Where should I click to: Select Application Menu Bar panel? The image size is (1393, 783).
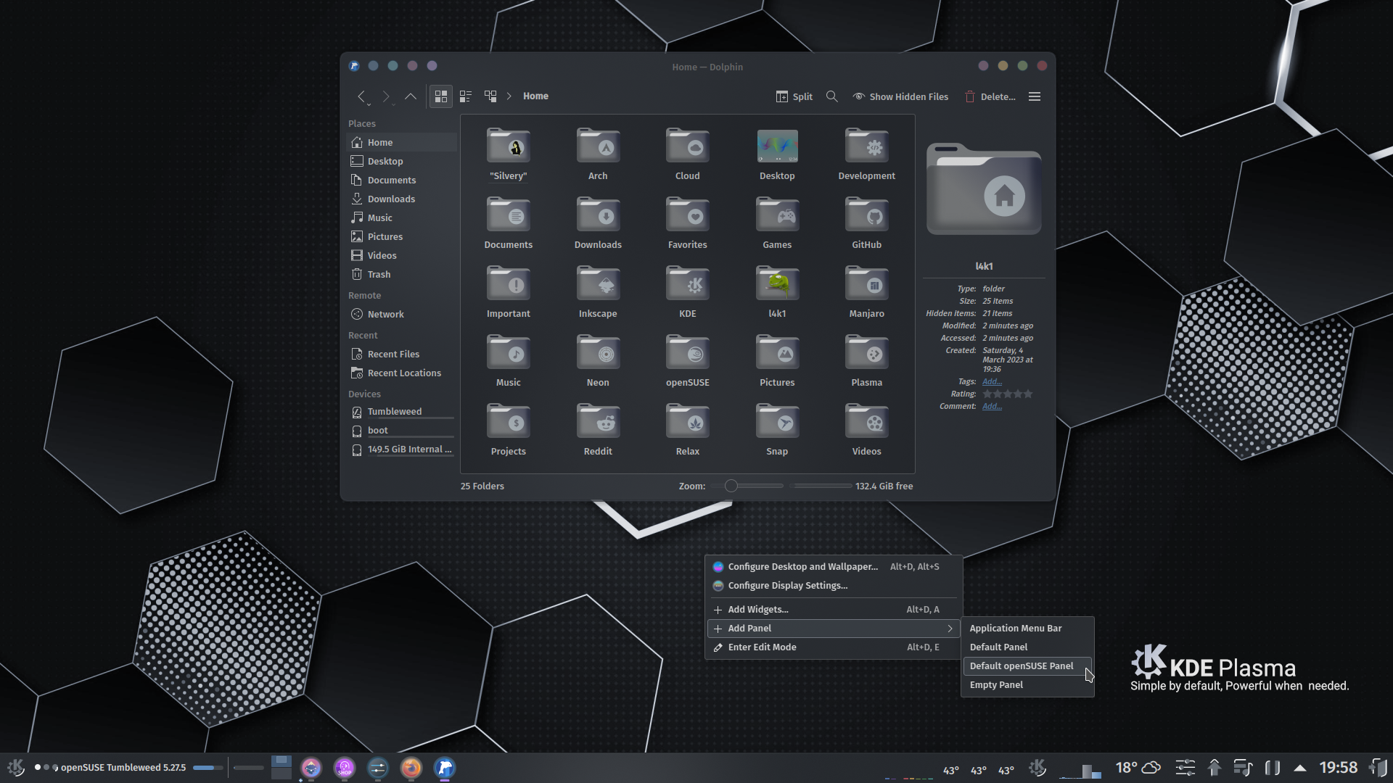pyautogui.click(x=1027, y=629)
